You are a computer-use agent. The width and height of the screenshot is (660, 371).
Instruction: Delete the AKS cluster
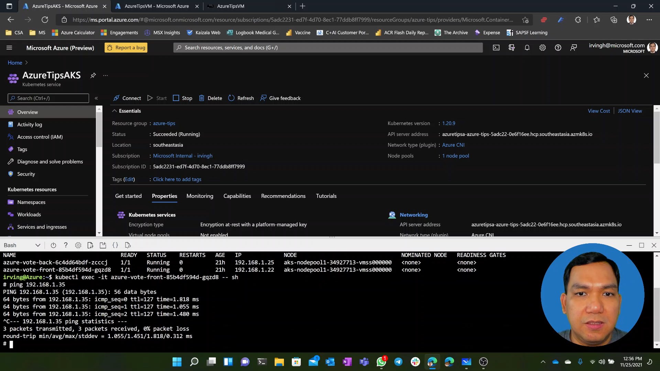tap(210, 98)
